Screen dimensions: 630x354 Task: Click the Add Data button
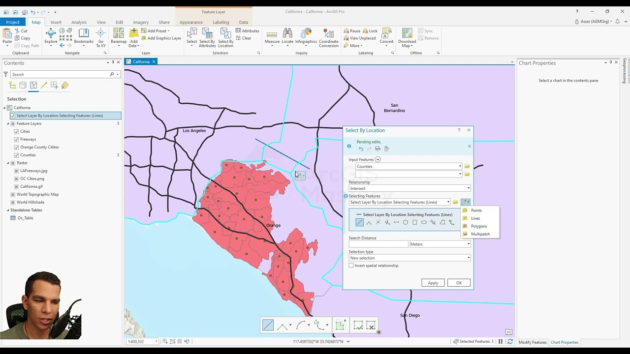click(133, 37)
